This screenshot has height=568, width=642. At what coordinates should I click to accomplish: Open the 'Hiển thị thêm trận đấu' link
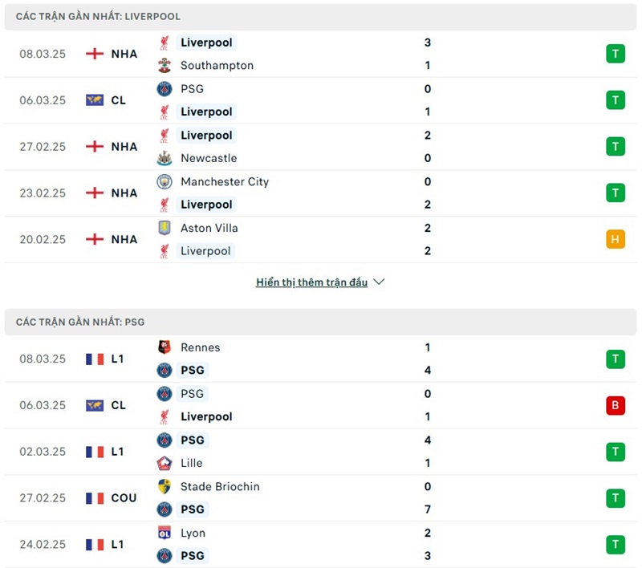(311, 282)
